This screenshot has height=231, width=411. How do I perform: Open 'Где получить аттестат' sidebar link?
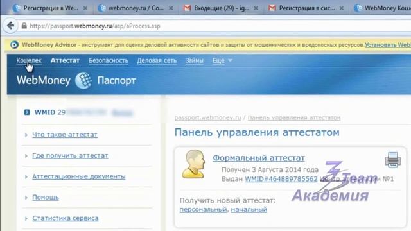[70, 155]
